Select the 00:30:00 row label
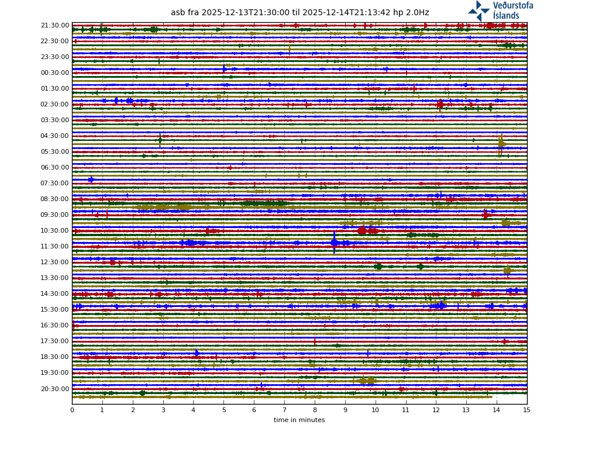 click(55, 73)
